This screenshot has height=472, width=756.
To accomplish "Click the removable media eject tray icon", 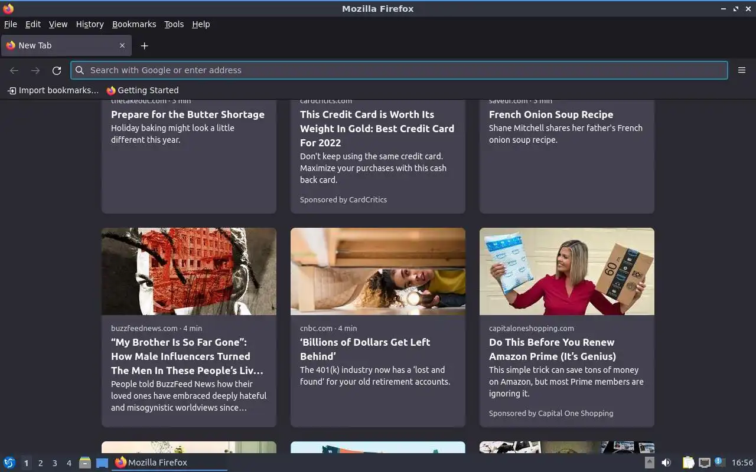I will [x=650, y=463].
